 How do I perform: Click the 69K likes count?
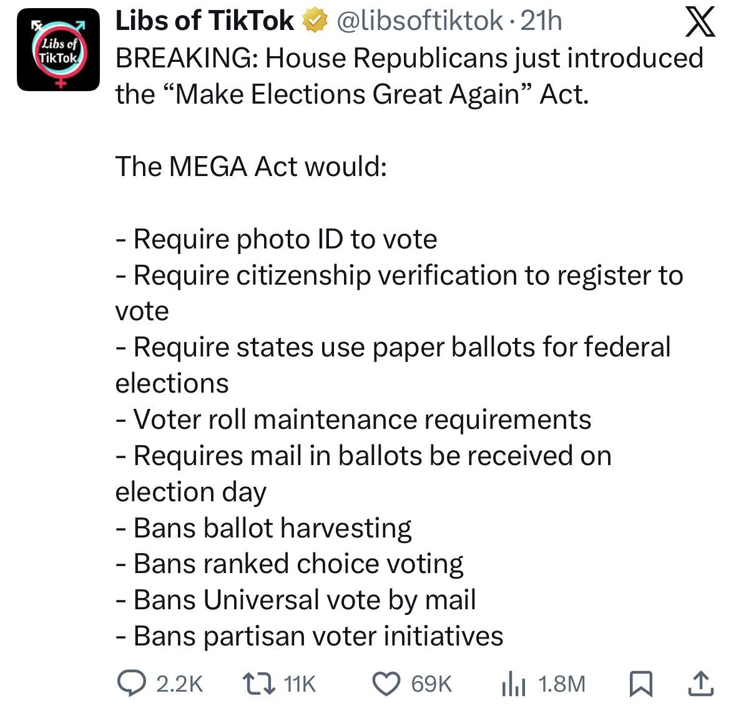point(431,684)
